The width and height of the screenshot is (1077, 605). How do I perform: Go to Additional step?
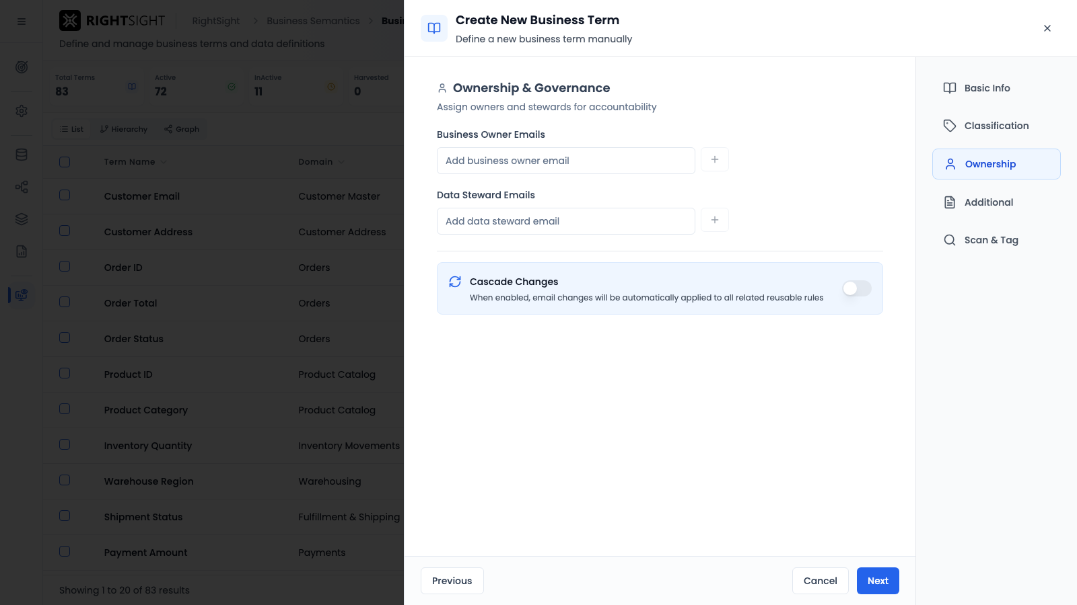coord(996,202)
